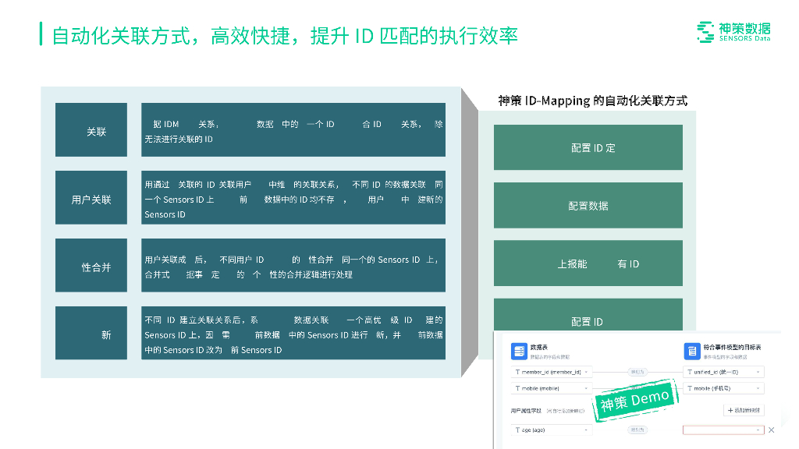Select the 关联 label box in the first row
The image size is (799, 449).
point(91,132)
